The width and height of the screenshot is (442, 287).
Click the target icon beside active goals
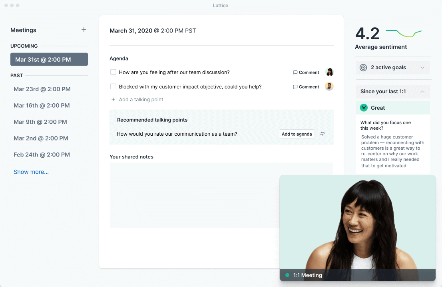[363, 67]
